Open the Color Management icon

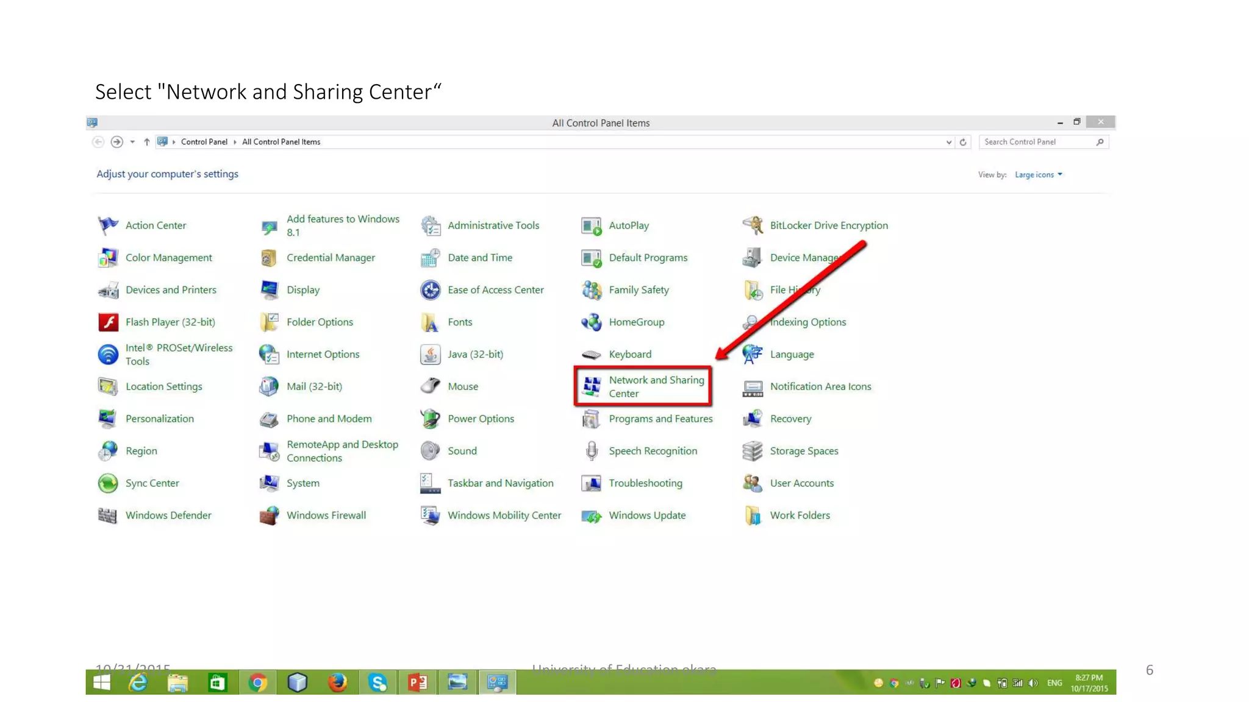click(108, 258)
